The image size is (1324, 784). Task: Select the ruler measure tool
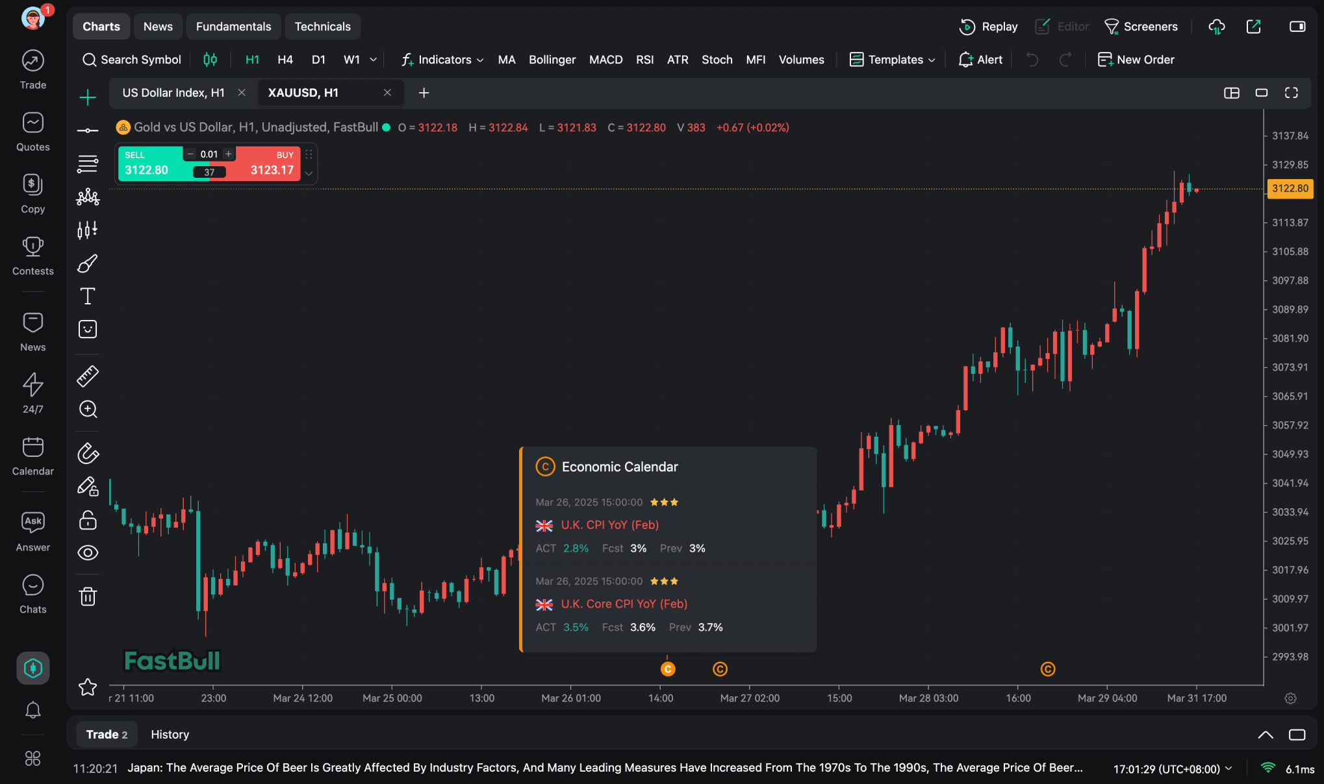pyautogui.click(x=88, y=376)
